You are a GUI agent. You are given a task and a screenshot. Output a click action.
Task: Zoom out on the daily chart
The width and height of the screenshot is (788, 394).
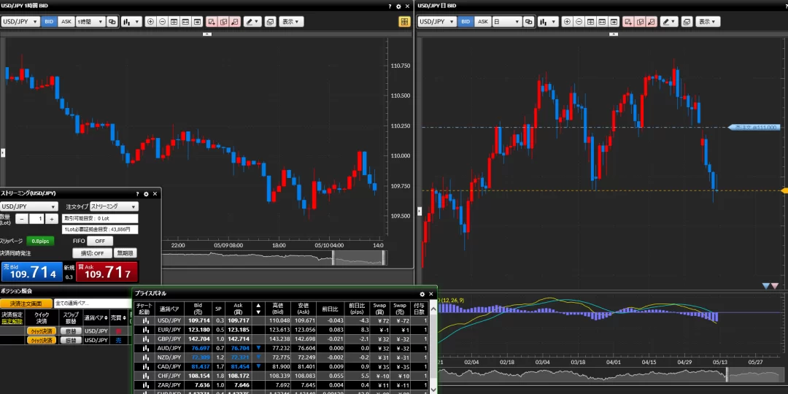(x=580, y=22)
